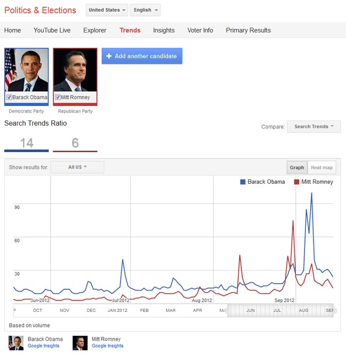Switch the chart to Heat map view

[x=321, y=168]
